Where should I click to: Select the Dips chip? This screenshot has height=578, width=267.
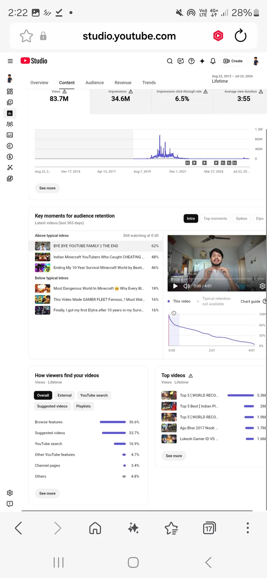[x=259, y=219]
